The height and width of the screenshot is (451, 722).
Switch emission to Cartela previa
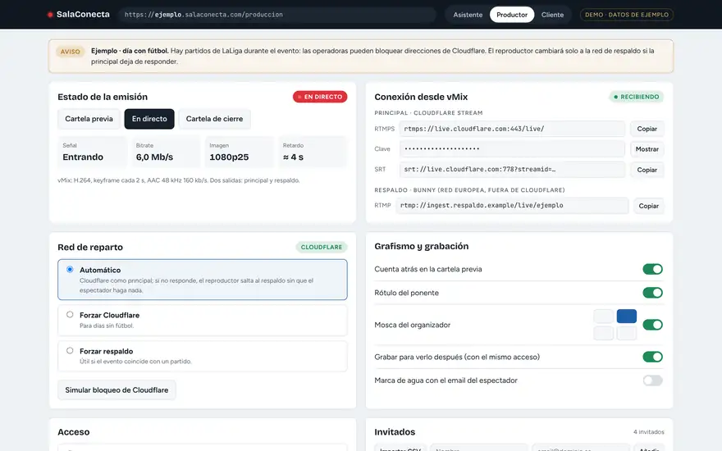pos(89,119)
